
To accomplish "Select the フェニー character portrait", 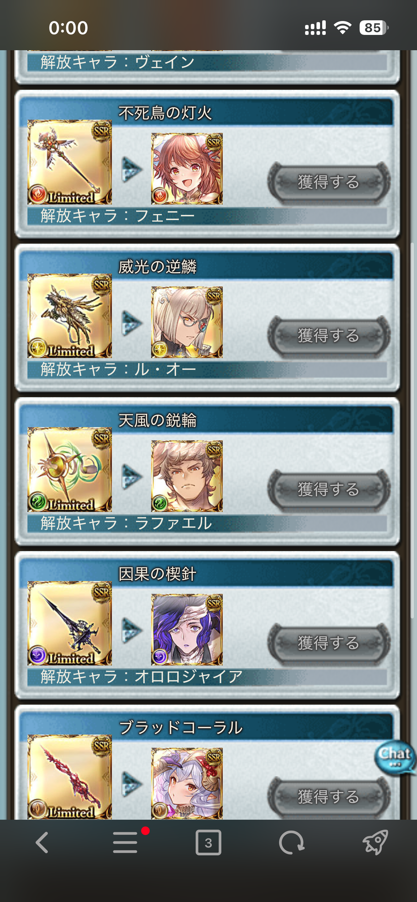I will tap(187, 169).
